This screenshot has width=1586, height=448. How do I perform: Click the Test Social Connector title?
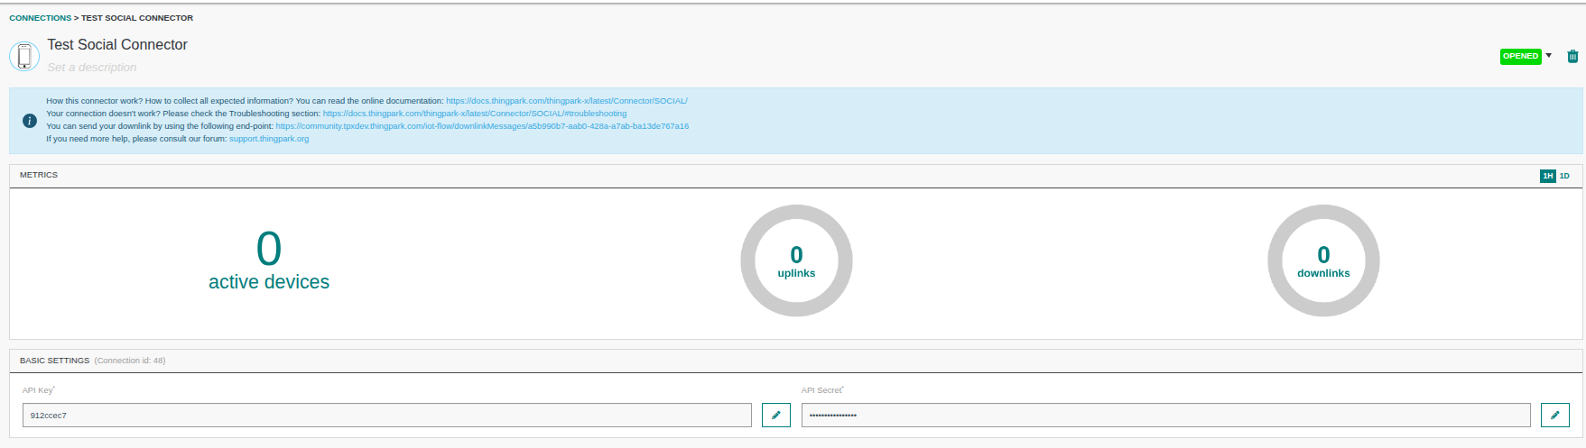point(117,45)
